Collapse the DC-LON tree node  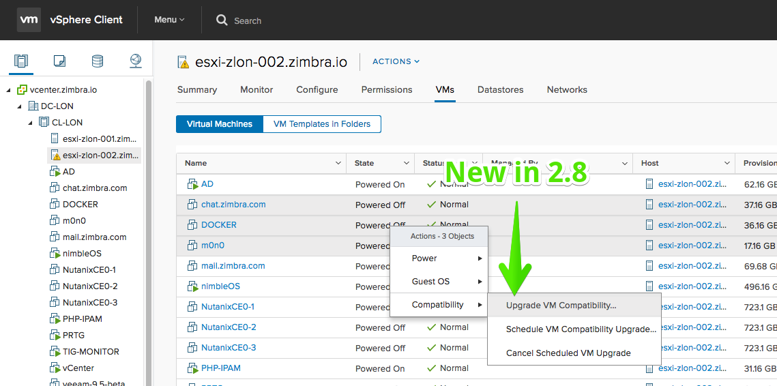(x=19, y=106)
